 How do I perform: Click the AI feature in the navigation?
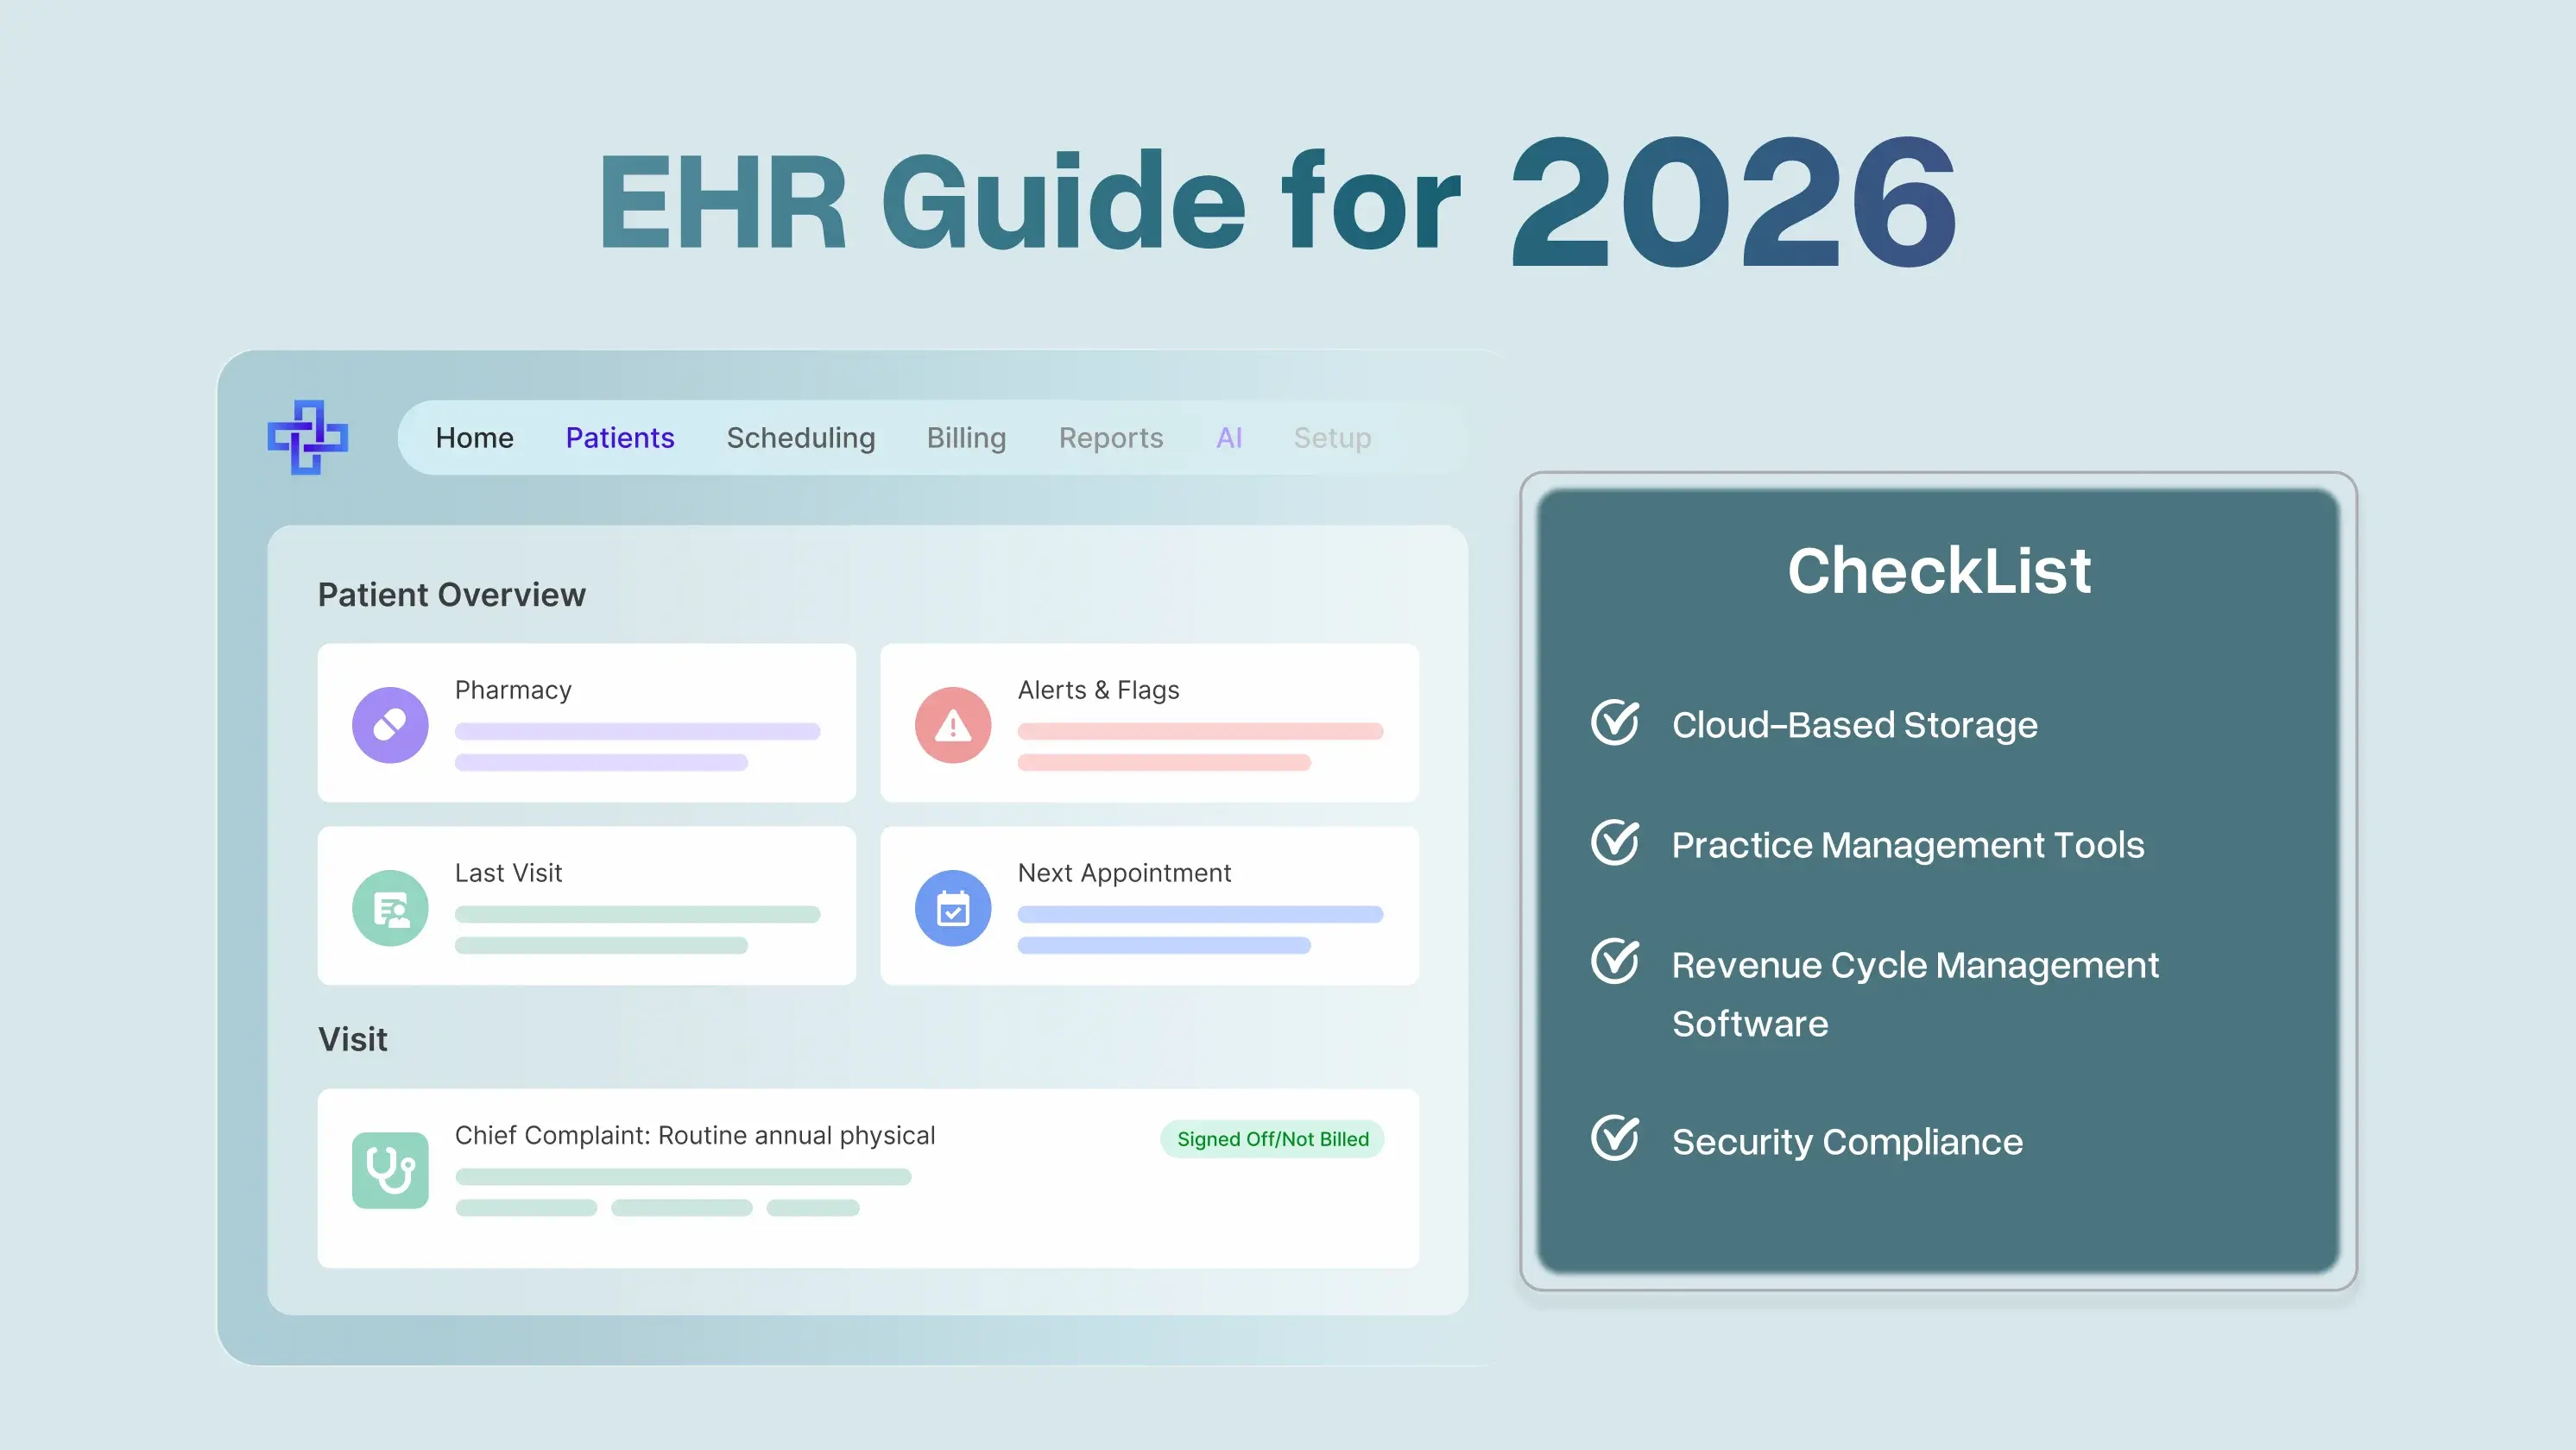[1229, 437]
